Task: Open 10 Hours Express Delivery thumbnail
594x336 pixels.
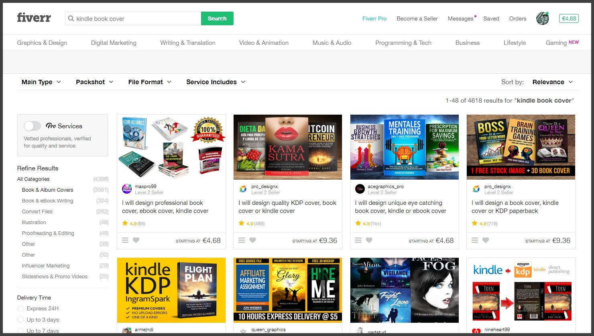Action: click(288, 290)
